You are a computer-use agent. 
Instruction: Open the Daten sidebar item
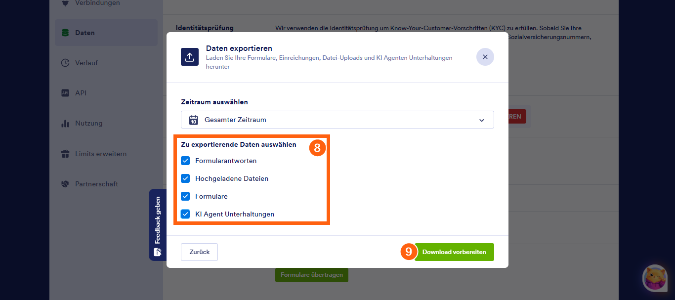click(106, 33)
